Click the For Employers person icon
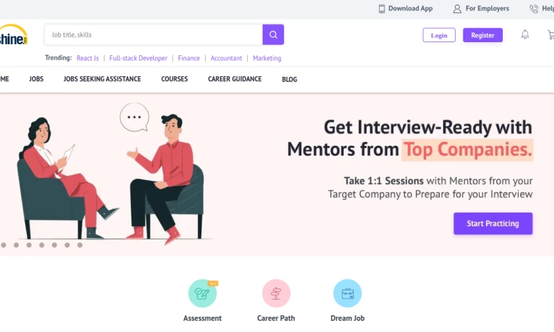554x332 pixels. click(457, 8)
